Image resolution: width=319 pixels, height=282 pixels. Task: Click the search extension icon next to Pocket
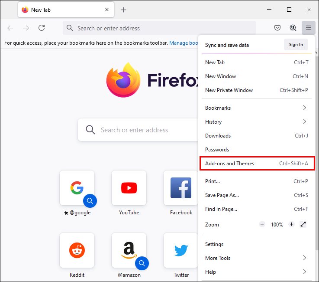point(293,28)
